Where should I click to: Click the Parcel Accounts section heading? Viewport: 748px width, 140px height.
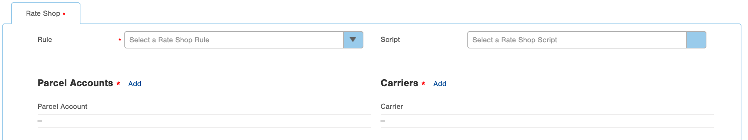point(75,83)
